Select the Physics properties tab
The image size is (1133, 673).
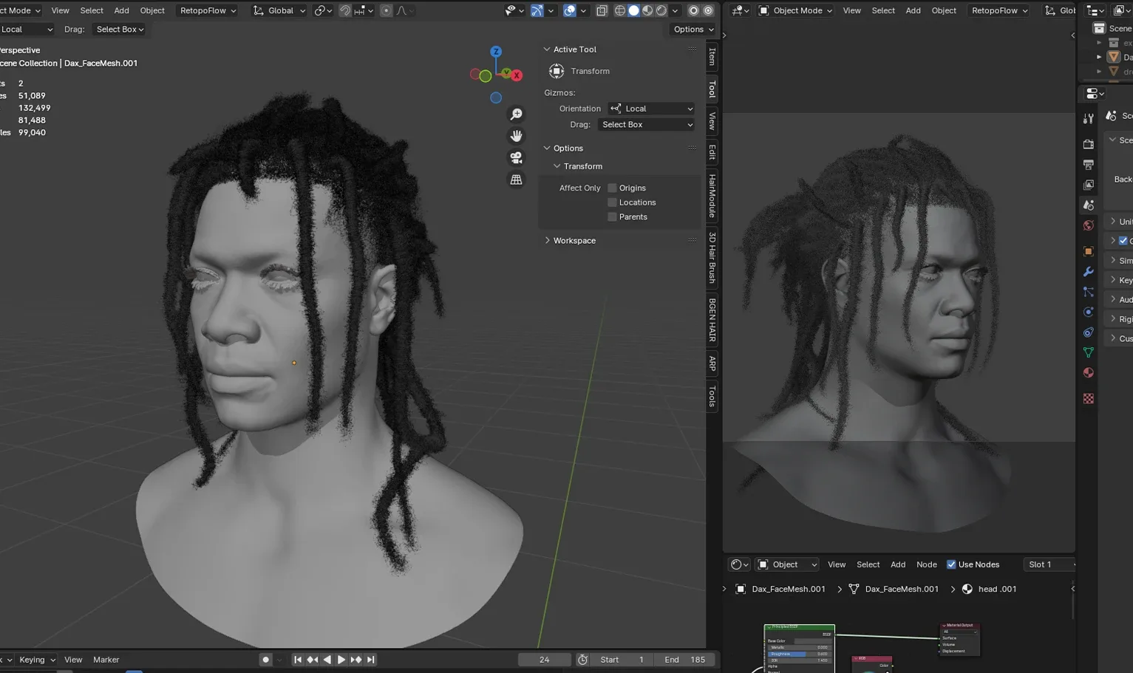[1088, 312]
